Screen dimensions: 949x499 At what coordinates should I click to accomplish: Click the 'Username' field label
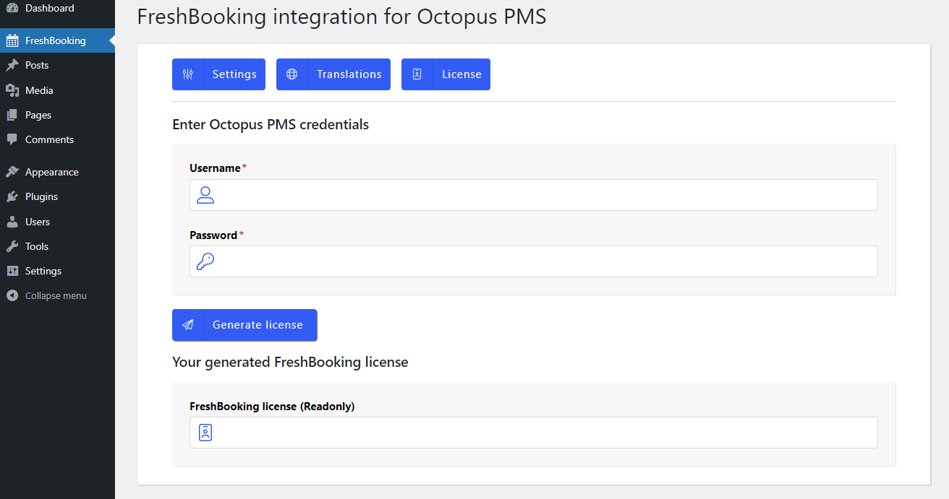(x=215, y=168)
